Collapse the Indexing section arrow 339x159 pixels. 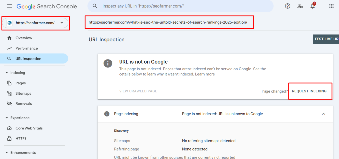pos(7,73)
